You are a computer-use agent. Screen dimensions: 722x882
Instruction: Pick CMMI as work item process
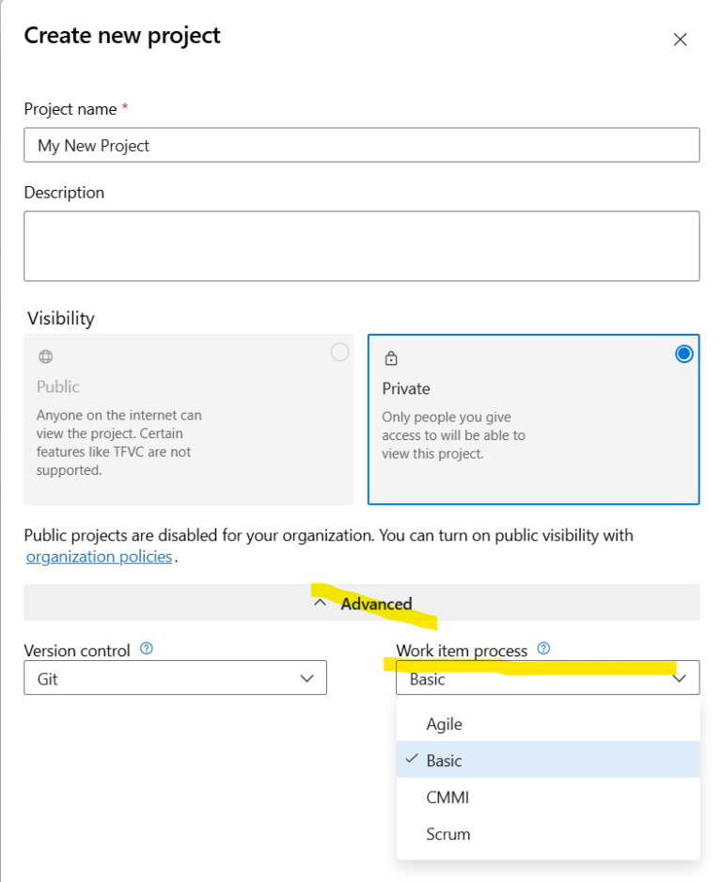[x=447, y=797]
